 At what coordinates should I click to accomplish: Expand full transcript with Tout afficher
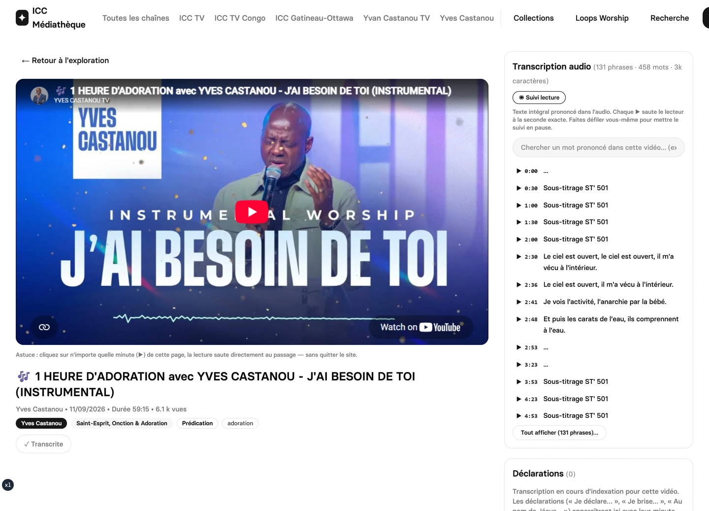tap(559, 433)
